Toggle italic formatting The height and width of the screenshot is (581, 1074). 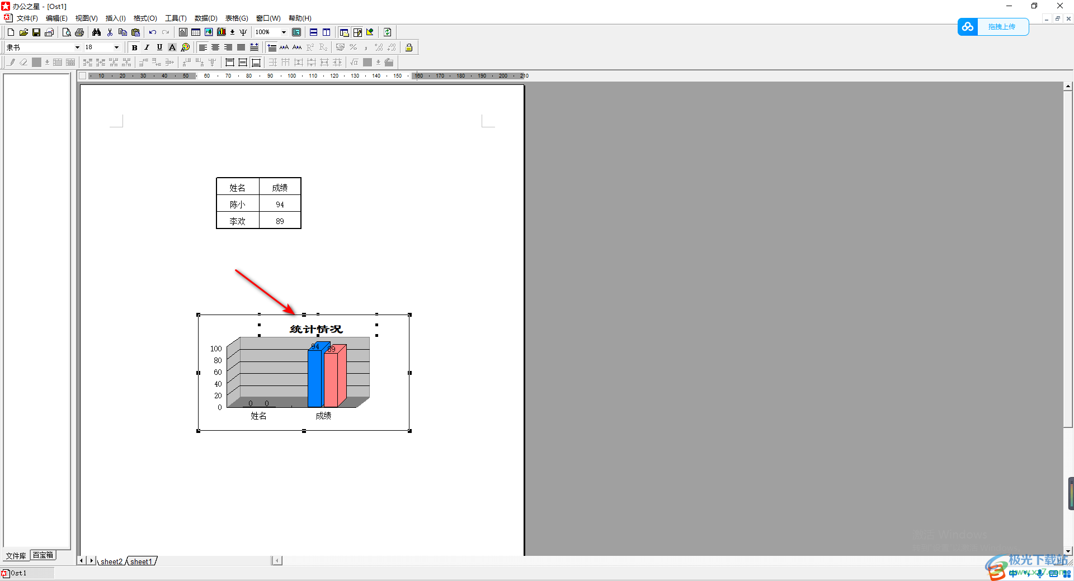(147, 47)
